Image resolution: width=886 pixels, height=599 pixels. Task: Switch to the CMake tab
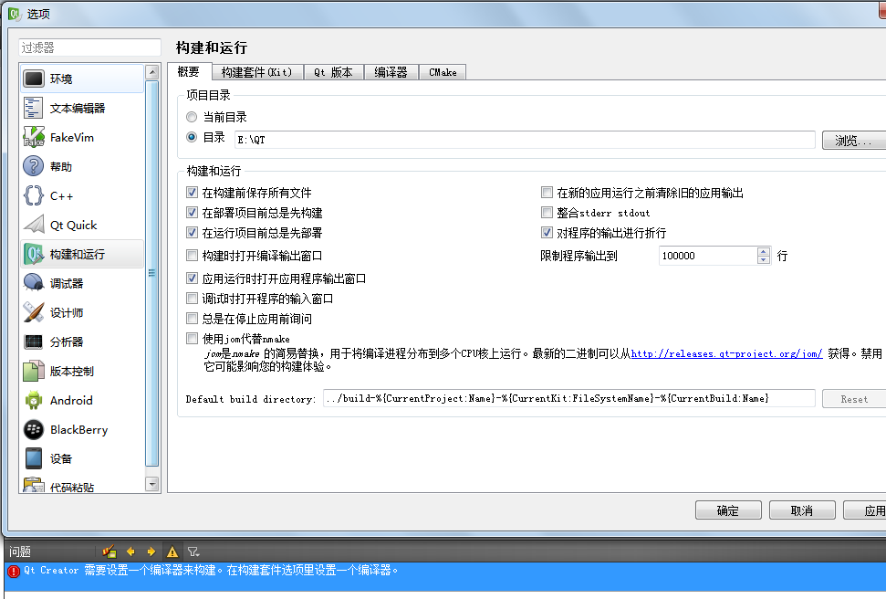pos(443,72)
